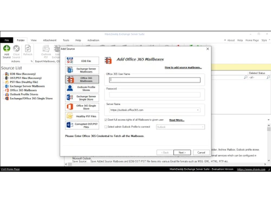The height and width of the screenshot is (203, 271).
Task: Click the Next button
Action: (182, 153)
